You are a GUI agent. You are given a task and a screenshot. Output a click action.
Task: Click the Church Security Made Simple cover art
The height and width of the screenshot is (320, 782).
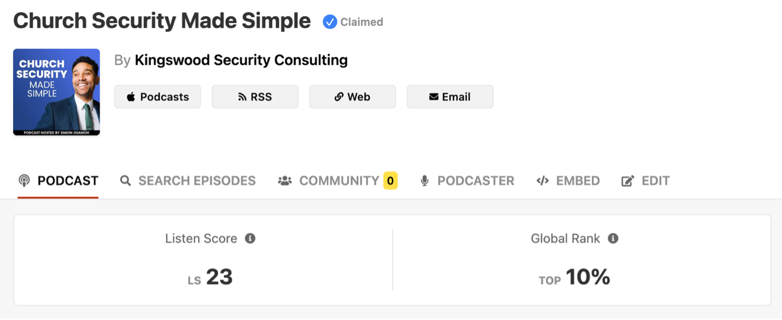[x=56, y=92]
